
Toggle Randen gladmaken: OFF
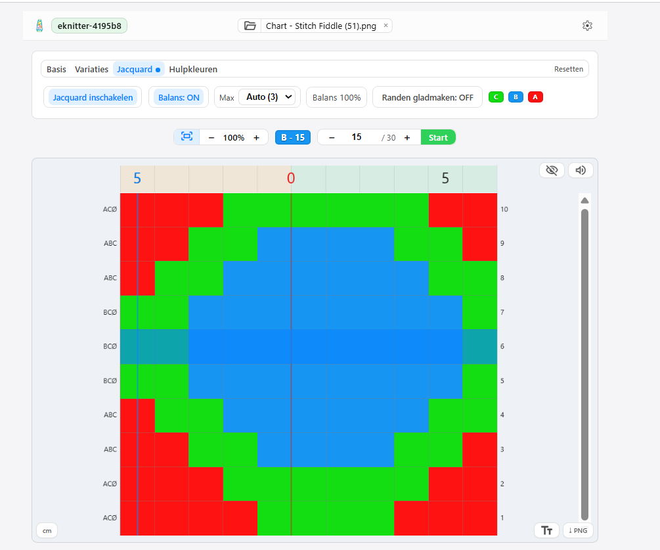(427, 97)
